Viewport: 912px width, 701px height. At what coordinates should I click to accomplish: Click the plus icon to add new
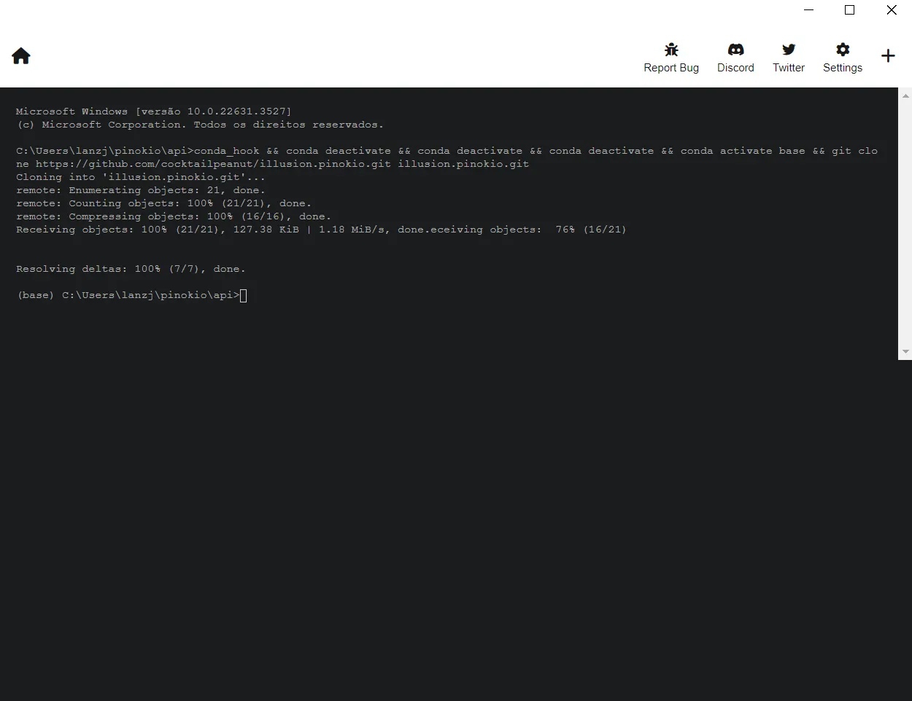(x=888, y=56)
